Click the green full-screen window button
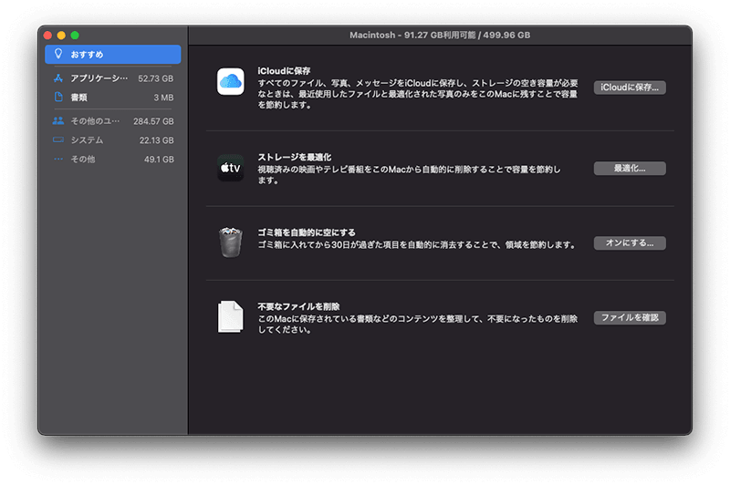Image resolution: width=730 pixels, height=485 pixels. (x=75, y=36)
